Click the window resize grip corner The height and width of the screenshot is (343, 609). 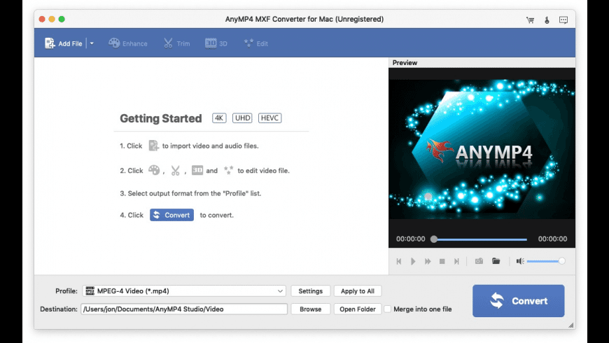pos(571,325)
